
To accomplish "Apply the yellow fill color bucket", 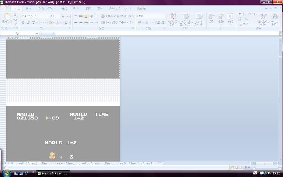I will [x=50, y=22].
